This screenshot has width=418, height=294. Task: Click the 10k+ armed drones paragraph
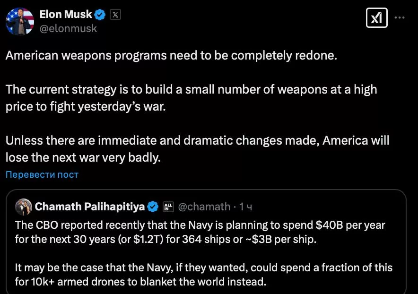click(203, 275)
